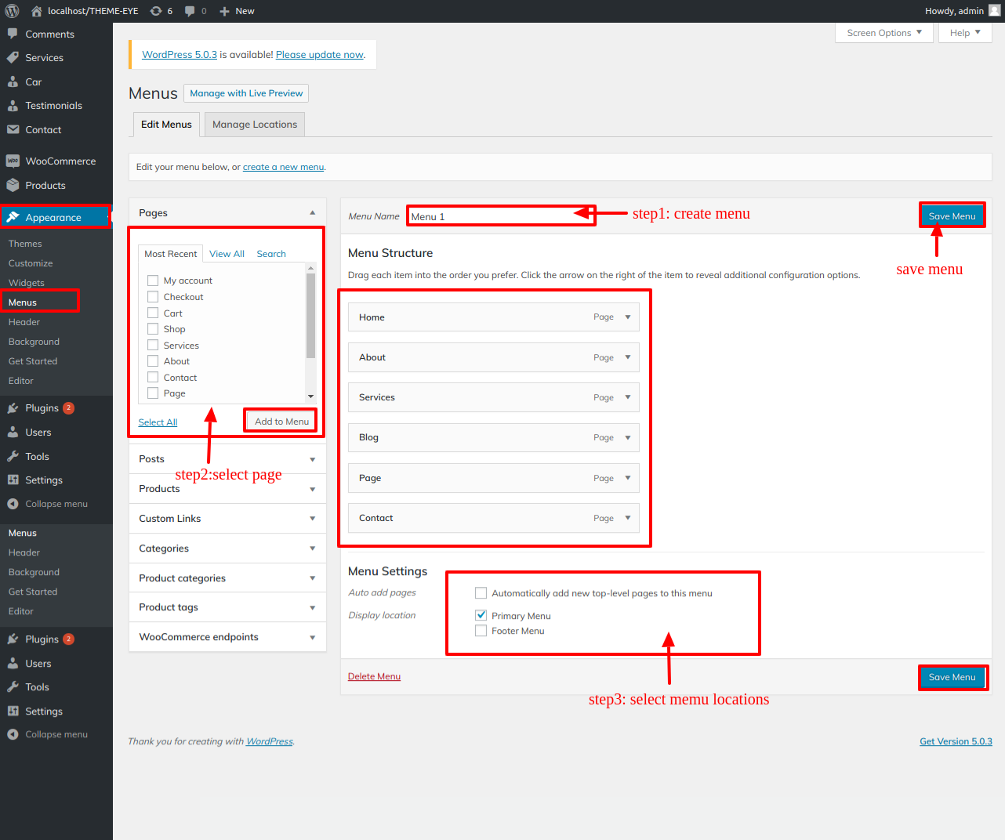Open the Home menu item dropdown arrow
Screen dimensions: 1005x840
pyautogui.click(x=626, y=317)
